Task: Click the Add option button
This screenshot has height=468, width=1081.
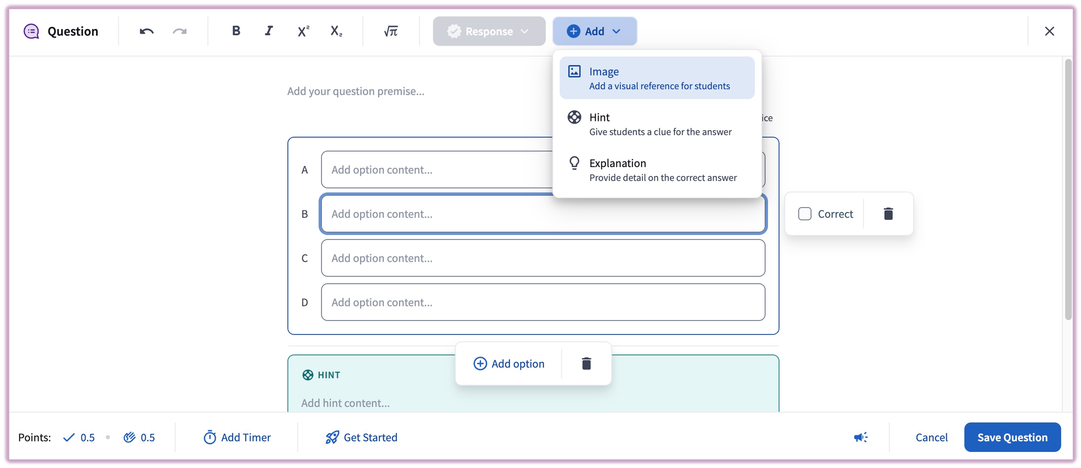Action: [509, 364]
